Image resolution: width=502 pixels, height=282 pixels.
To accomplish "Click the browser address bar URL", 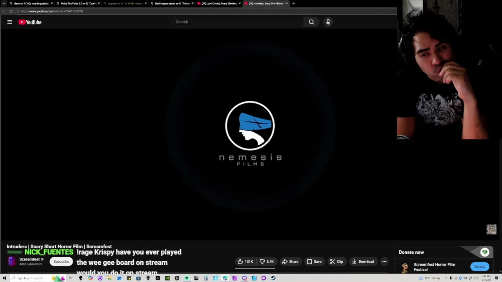I will click(52, 11).
